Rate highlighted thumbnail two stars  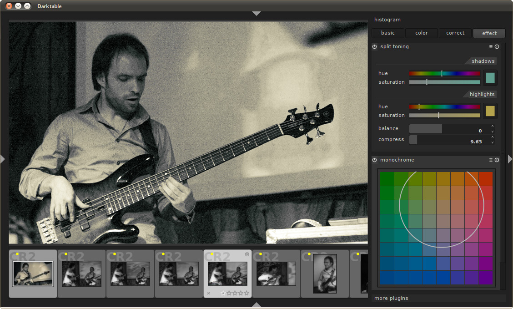point(229,293)
